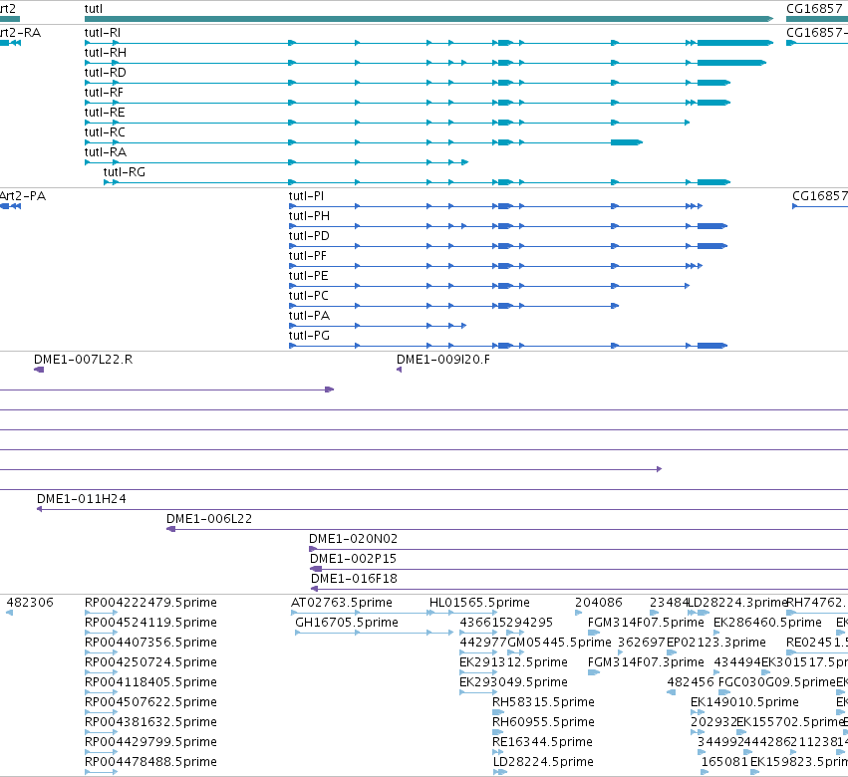The height and width of the screenshot is (777, 848).
Task: Click the RP004118405.5prime EST label
Action: click(150, 682)
